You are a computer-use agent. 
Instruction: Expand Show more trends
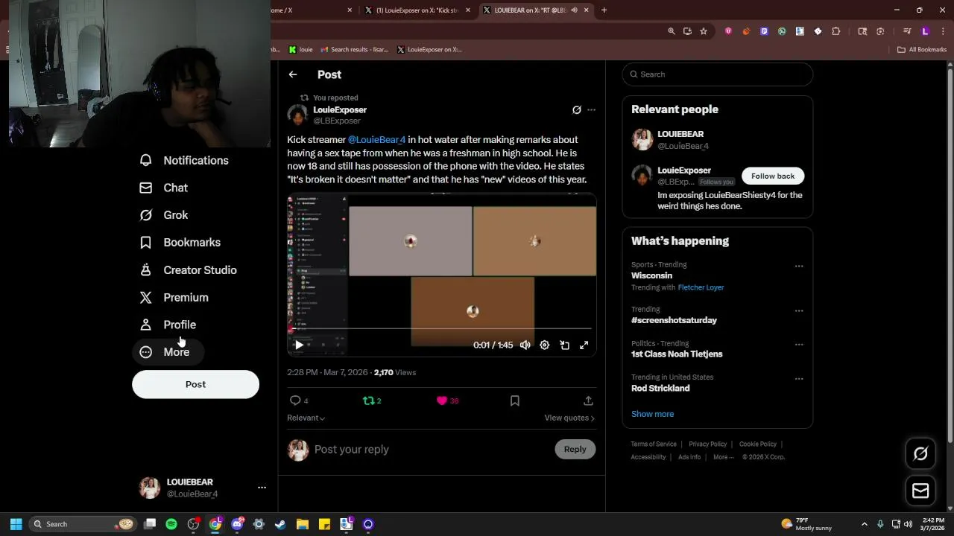[652, 414]
